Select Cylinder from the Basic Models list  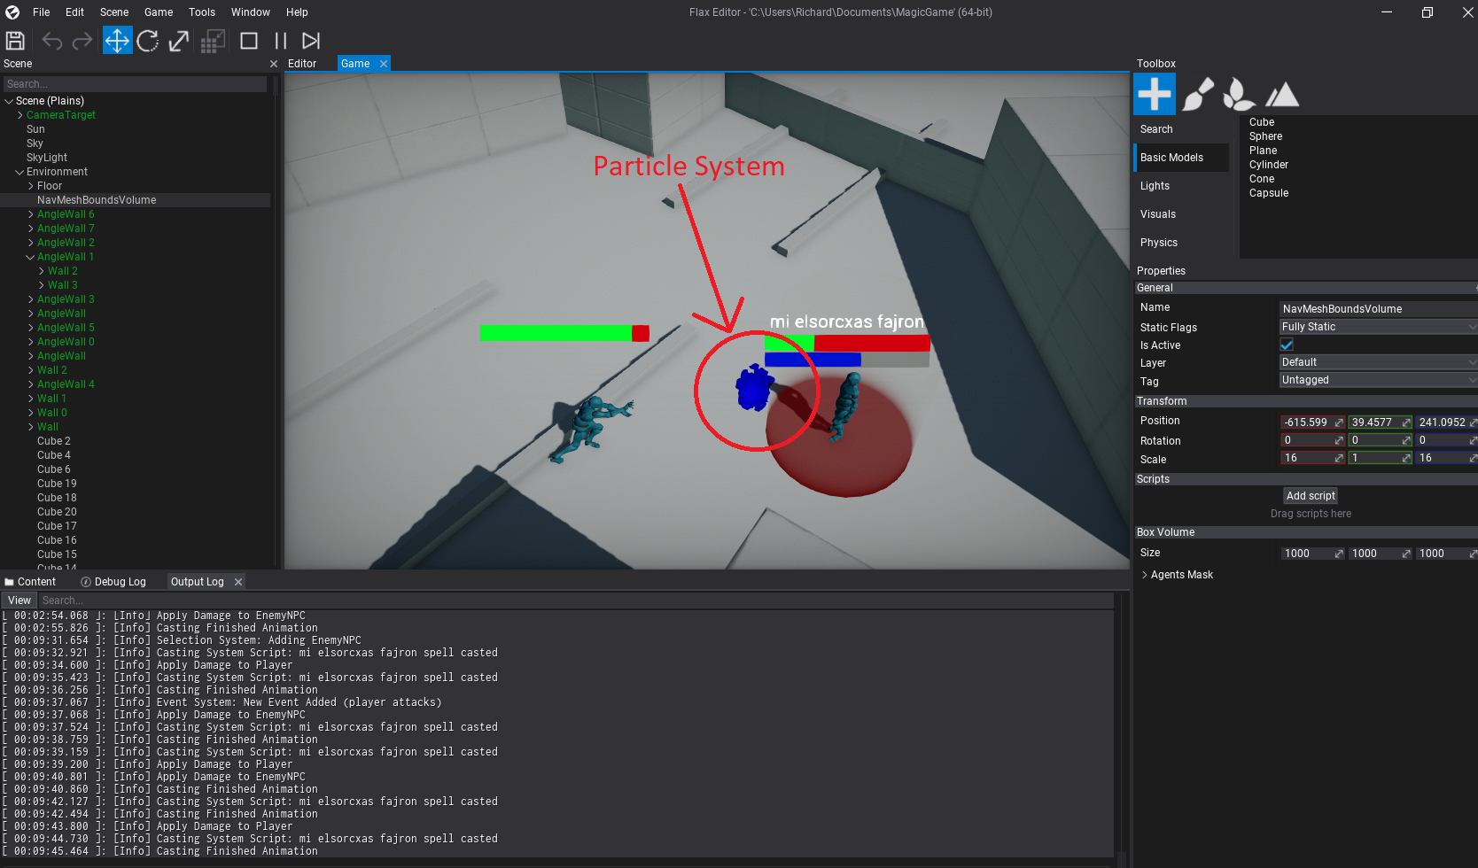tap(1268, 164)
